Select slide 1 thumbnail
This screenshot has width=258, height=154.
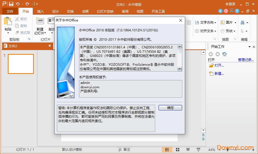[x=21, y=64]
